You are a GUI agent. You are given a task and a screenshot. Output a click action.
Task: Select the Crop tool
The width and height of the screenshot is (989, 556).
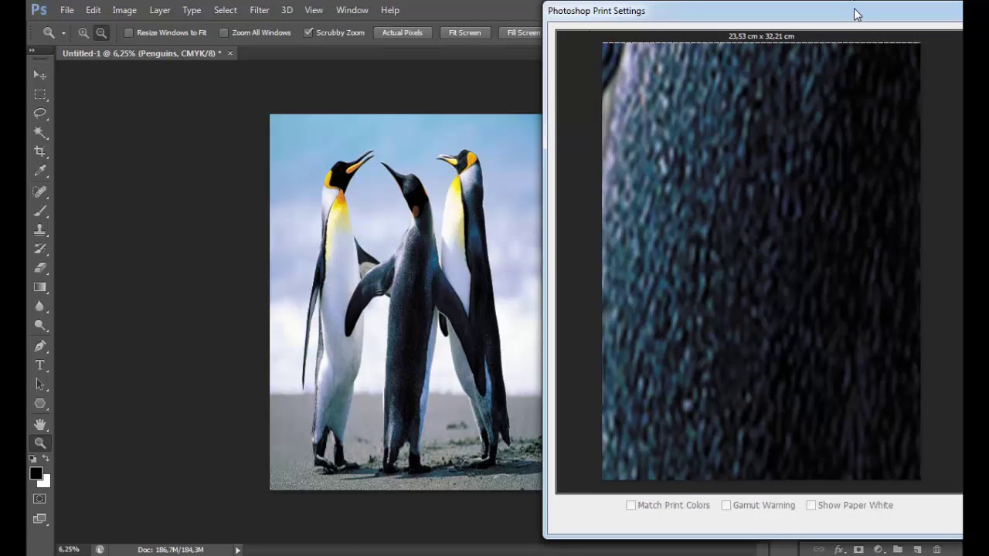(40, 152)
